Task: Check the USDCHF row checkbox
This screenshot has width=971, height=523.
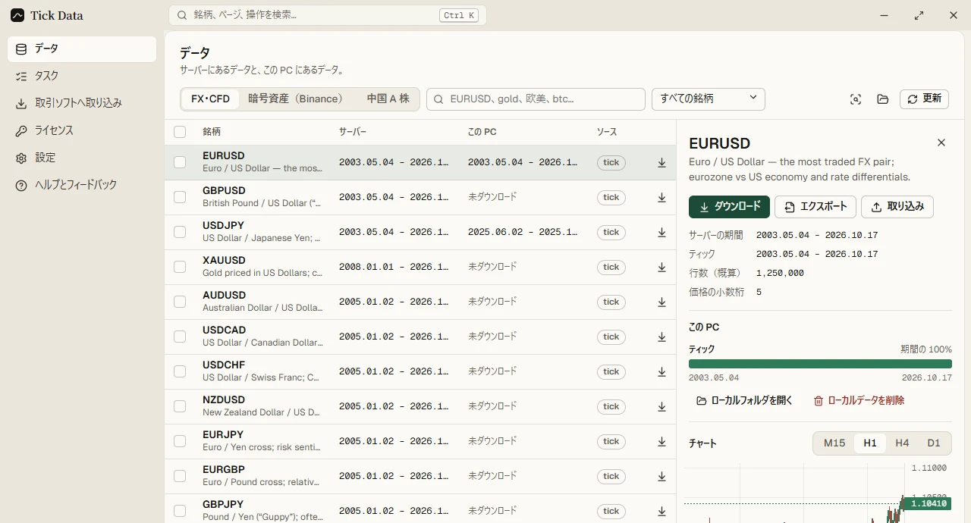Action: click(180, 371)
